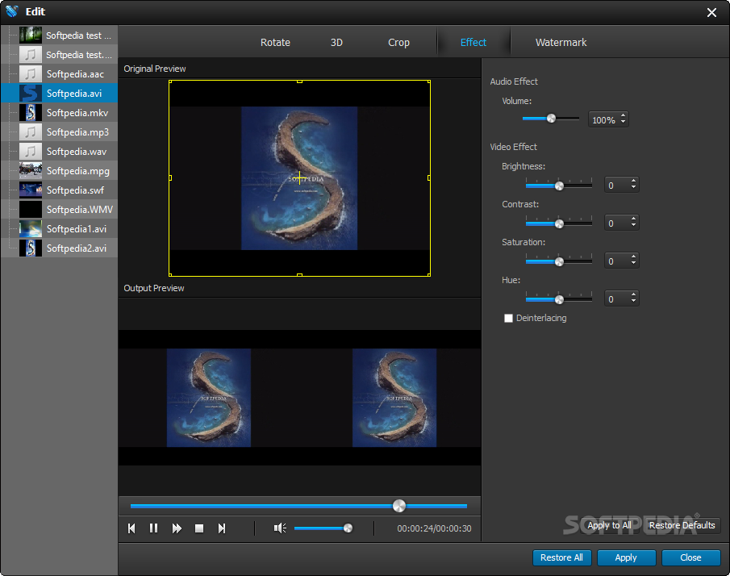Increase Saturation value with up arrow
Viewport: 730px width, 576px height.
634,257
